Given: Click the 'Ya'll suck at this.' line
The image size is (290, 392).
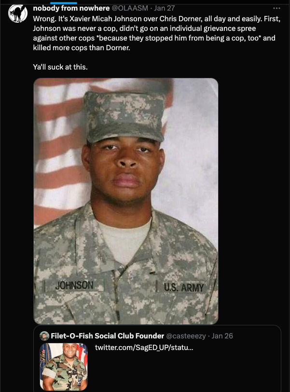Looking at the screenshot, I should [x=60, y=67].
